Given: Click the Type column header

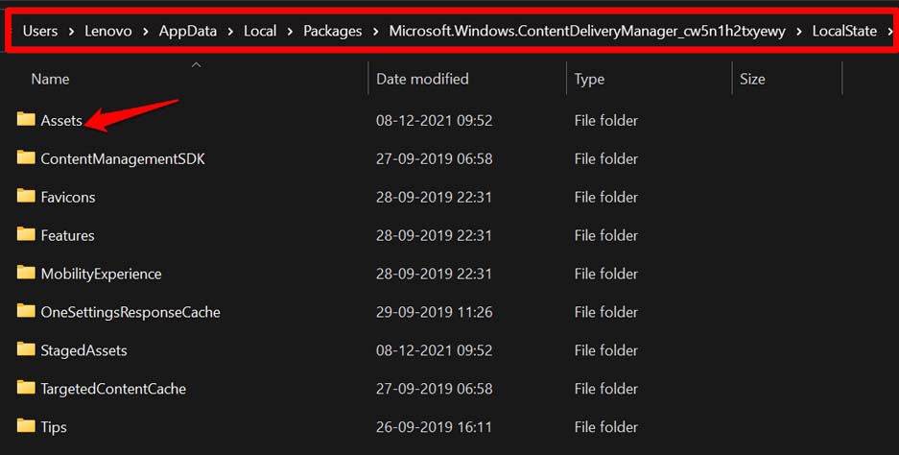Looking at the screenshot, I should tap(589, 79).
